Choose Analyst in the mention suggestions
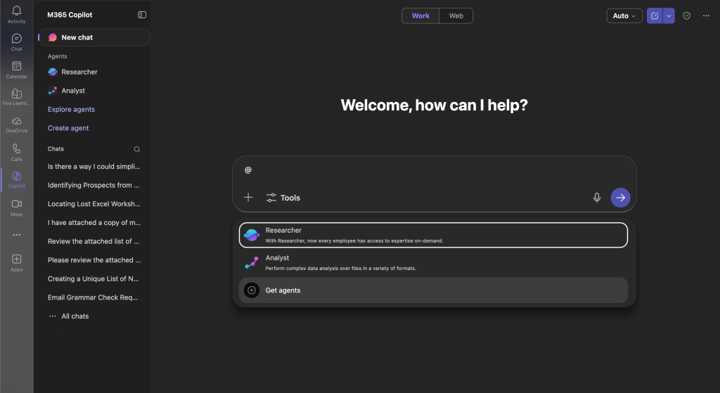Image resolution: width=720 pixels, height=393 pixels. [x=433, y=263]
